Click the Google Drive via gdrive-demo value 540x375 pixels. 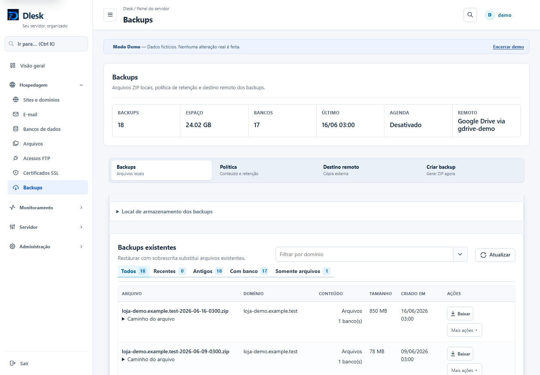click(x=481, y=125)
